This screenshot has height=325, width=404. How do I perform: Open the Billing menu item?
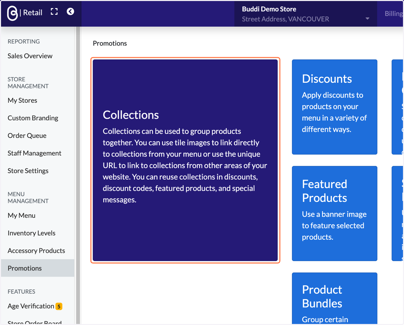(x=394, y=14)
